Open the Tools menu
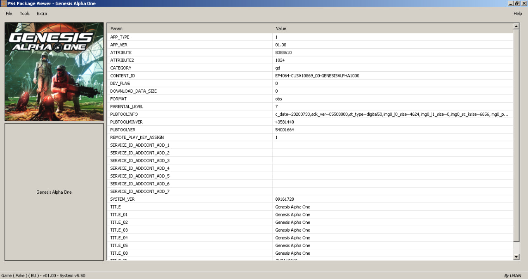The image size is (528, 279). (25, 14)
